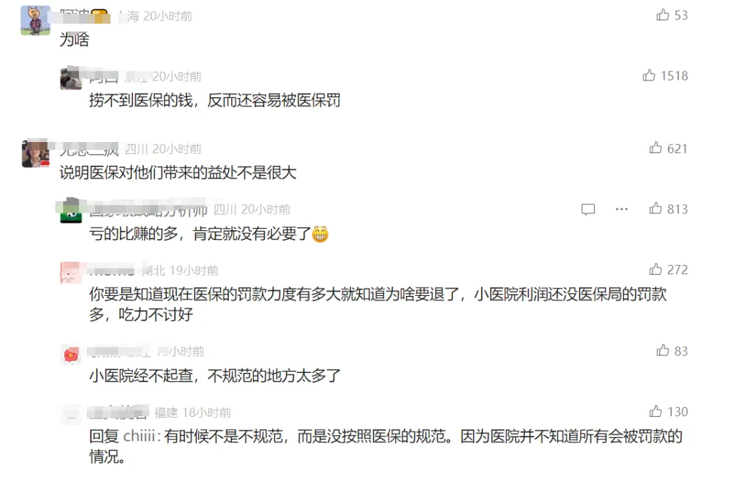Open the pig cartoon avatar profile
The image size is (756, 482).
click(35, 21)
